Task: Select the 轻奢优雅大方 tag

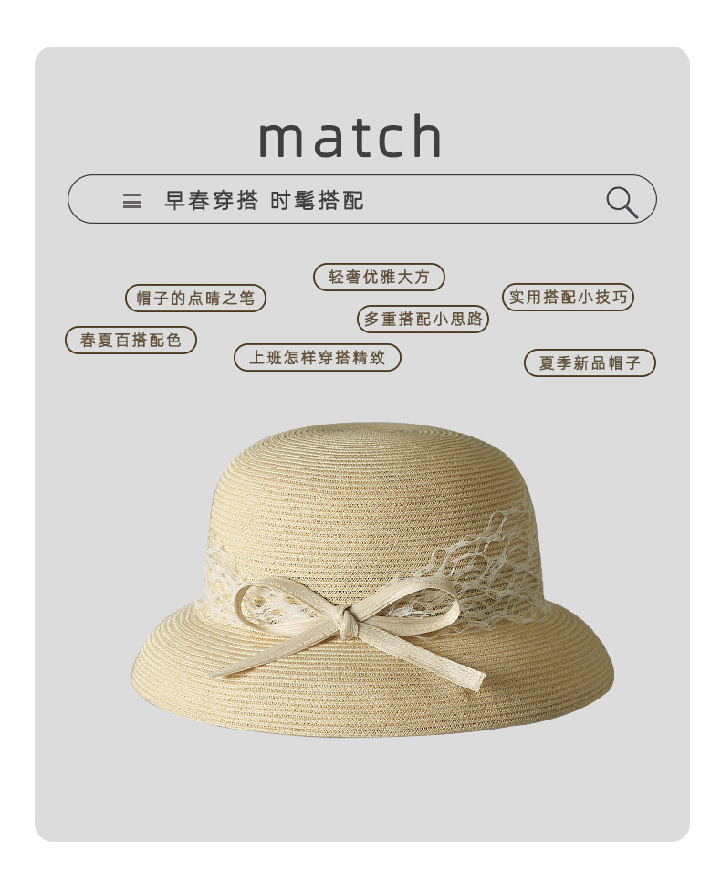Action: point(379,277)
